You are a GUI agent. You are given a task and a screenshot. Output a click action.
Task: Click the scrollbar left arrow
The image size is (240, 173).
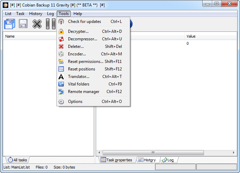coord(99,152)
